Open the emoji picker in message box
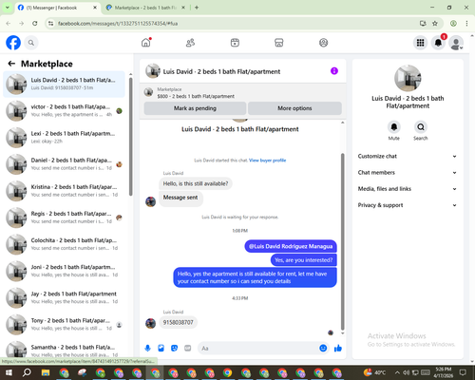475x380 pixels. click(x=323, y=348)
